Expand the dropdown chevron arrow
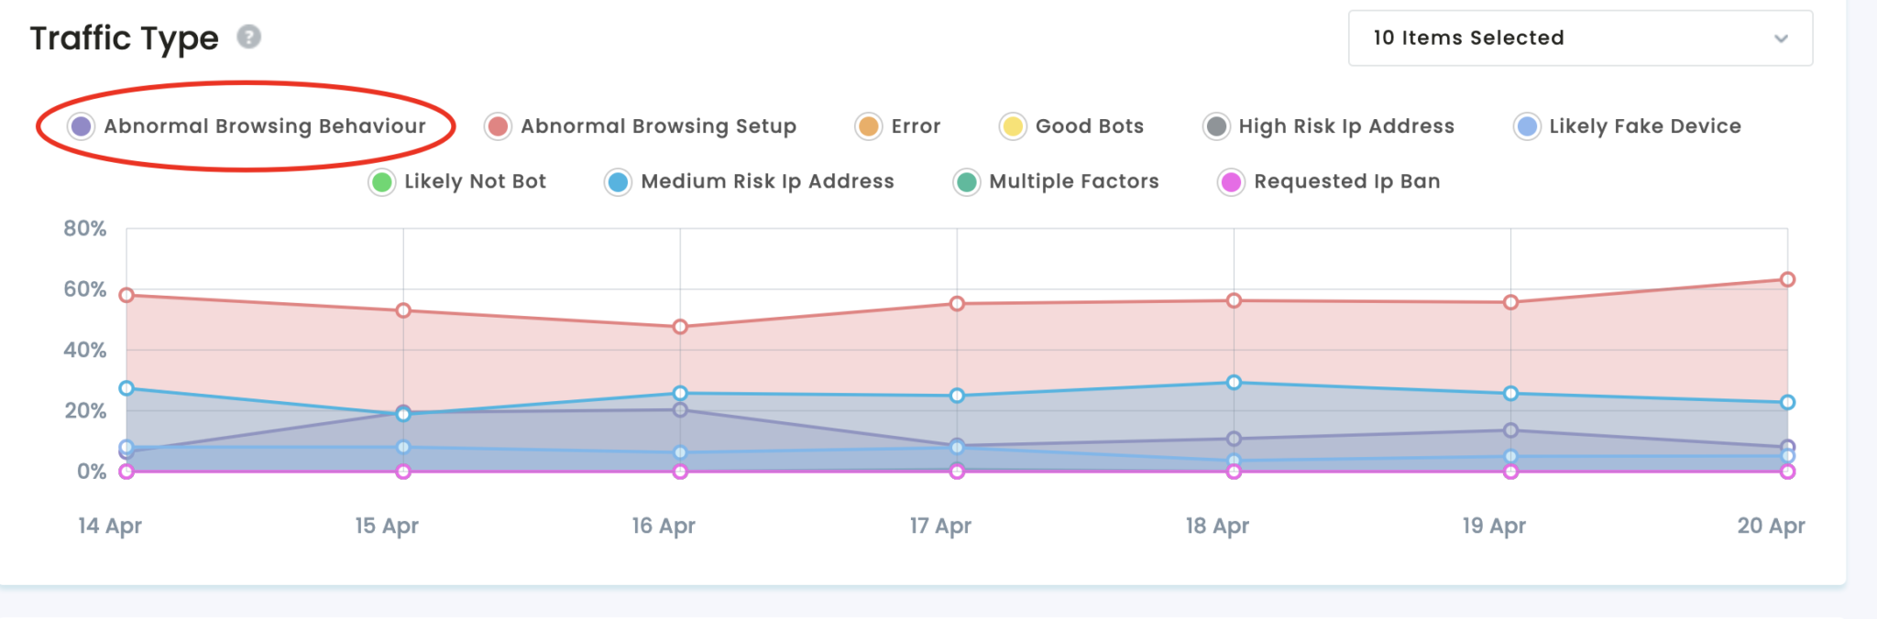Viewport: 1877px width, 619px height. coord(1781,38)
